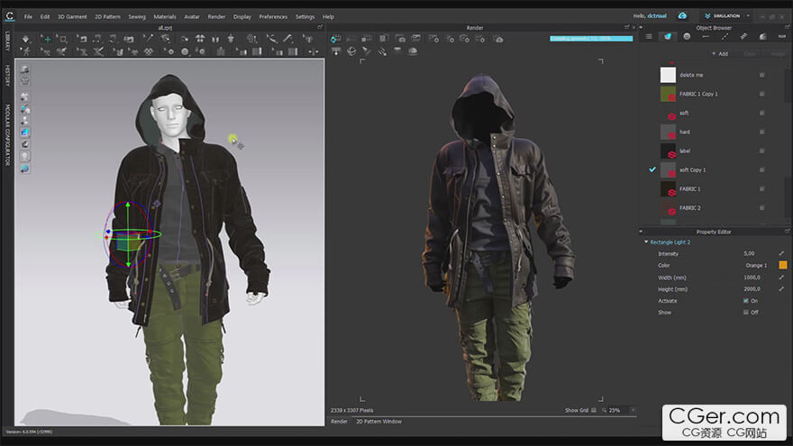Click the funnel-shaped icon in Render toolbar
Viewport: 793px width, 446px height.
click(367, 51)
